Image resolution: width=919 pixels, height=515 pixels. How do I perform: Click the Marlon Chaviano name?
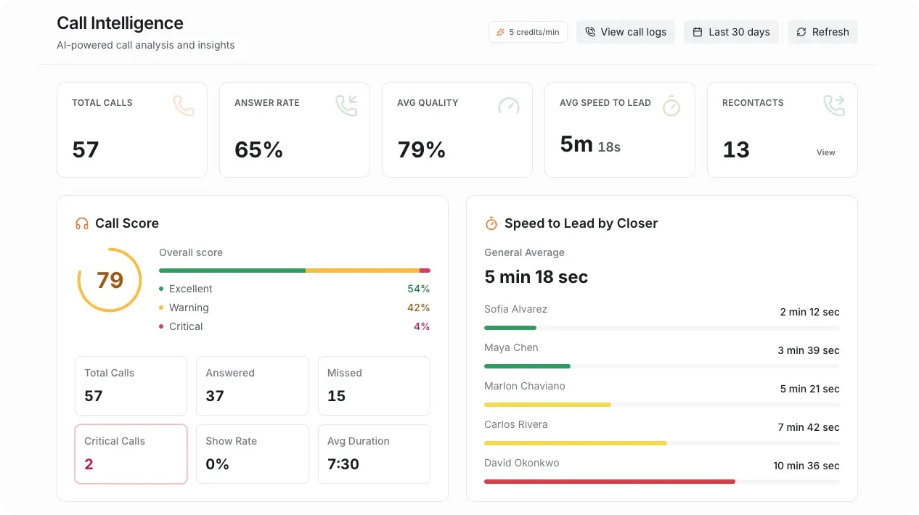[525, 386]
